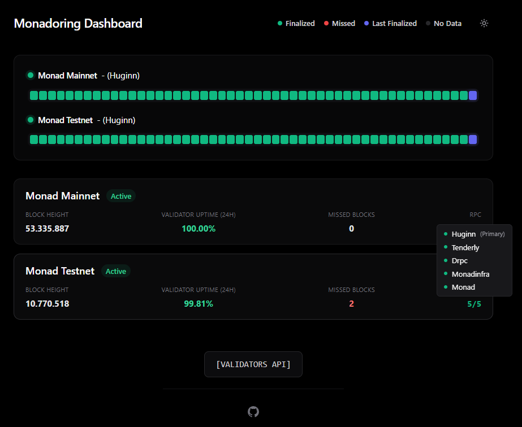This screenshot has width=522, height=427.
Task: Click the Testnet missed blocks value 2
Action: 351,304
